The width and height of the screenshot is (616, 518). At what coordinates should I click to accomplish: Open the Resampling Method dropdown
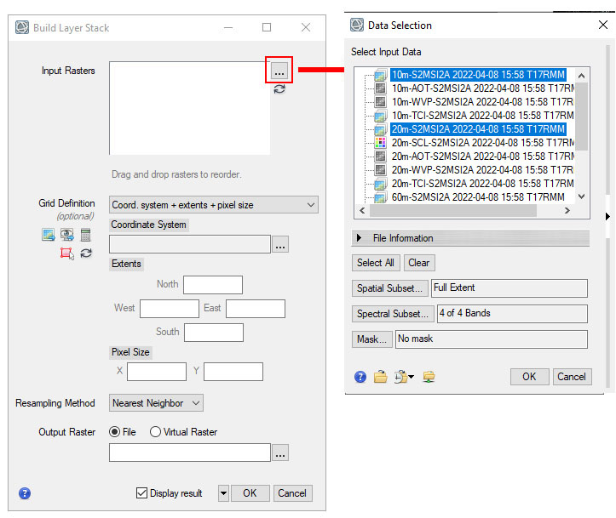pyautogui.click(x=157, y=402)
